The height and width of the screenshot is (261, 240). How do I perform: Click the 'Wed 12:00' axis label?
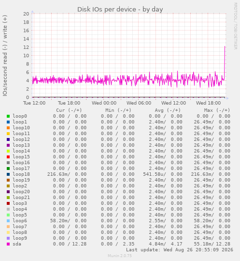coord(174,103)
